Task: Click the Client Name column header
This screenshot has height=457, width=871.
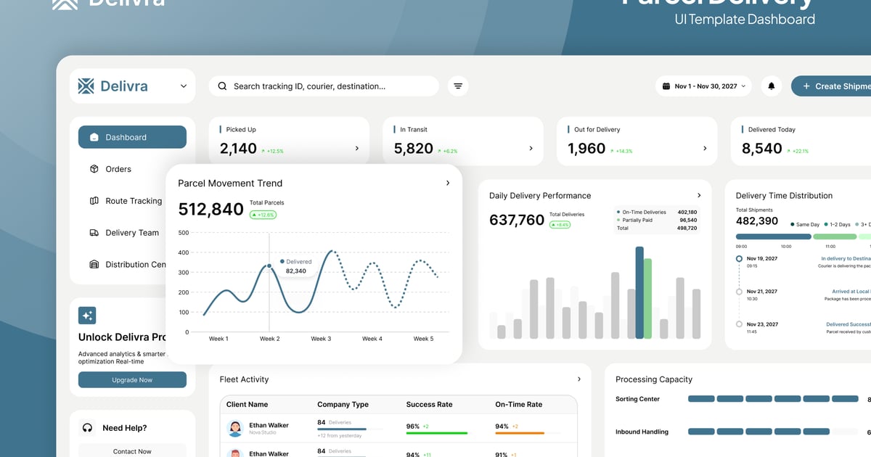Action: (x=247, y=404)
